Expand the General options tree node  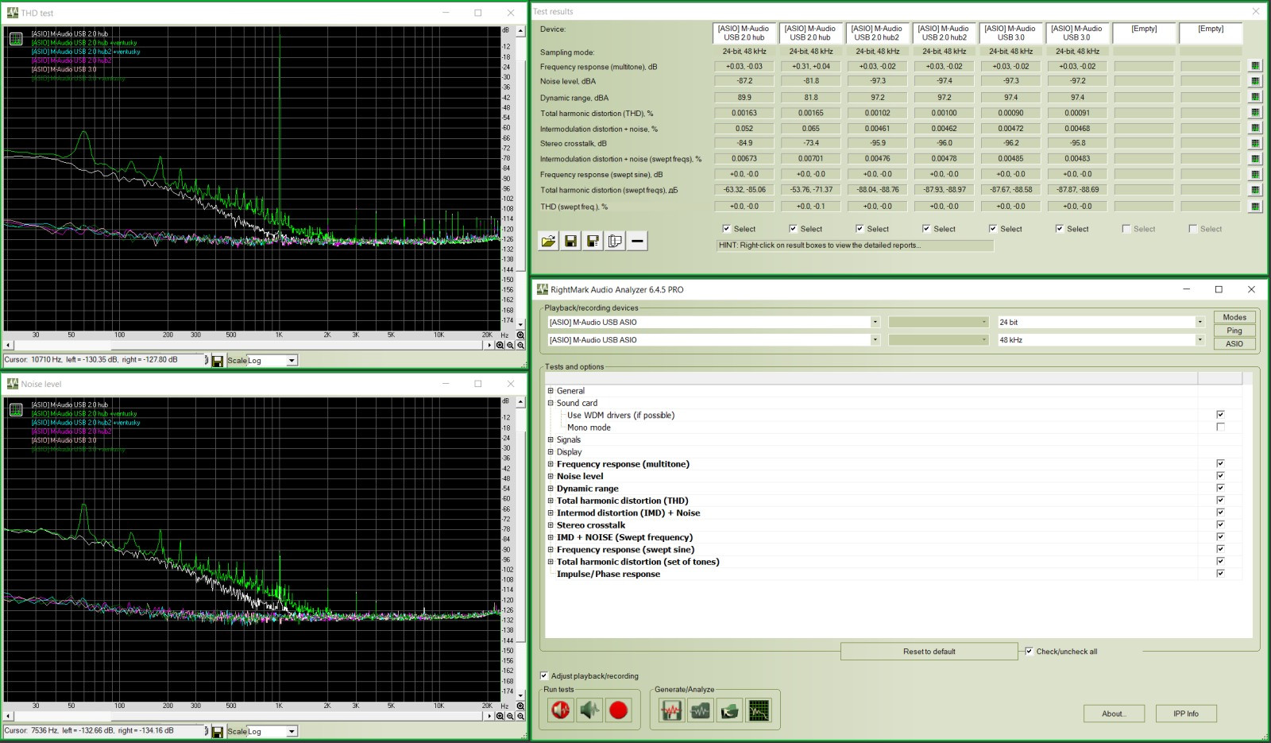click(x=551, y=391)
